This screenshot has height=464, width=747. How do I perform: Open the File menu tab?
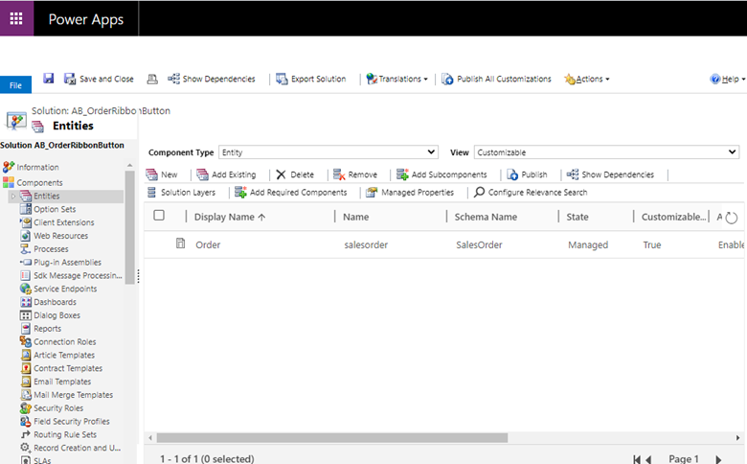[15, 85]
